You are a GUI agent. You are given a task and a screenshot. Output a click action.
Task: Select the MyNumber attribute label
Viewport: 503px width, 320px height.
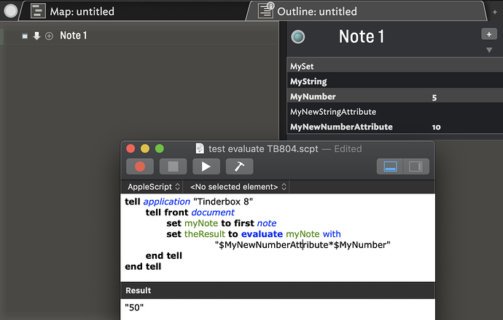[x=313, y=97]
